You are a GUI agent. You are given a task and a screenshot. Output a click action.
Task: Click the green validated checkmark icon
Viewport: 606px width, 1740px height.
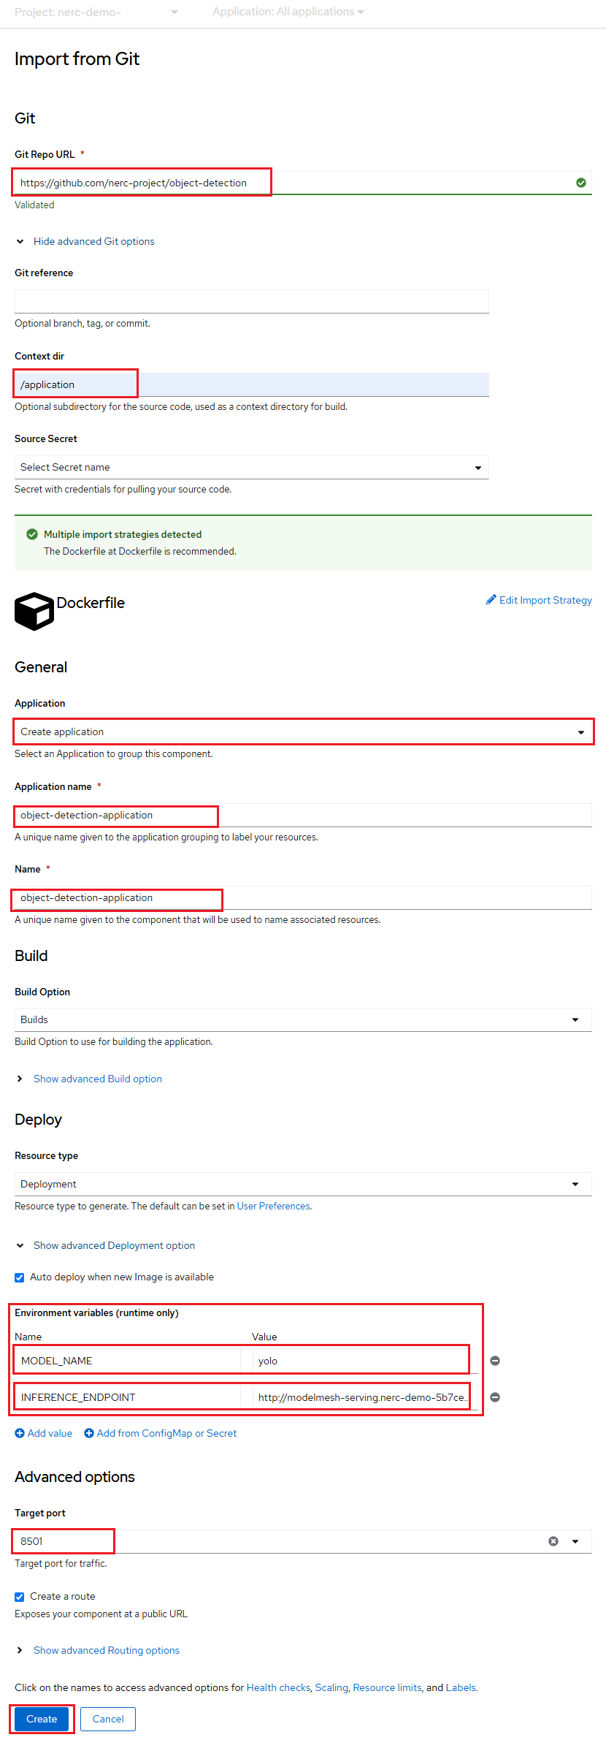[x=581, y=183]
